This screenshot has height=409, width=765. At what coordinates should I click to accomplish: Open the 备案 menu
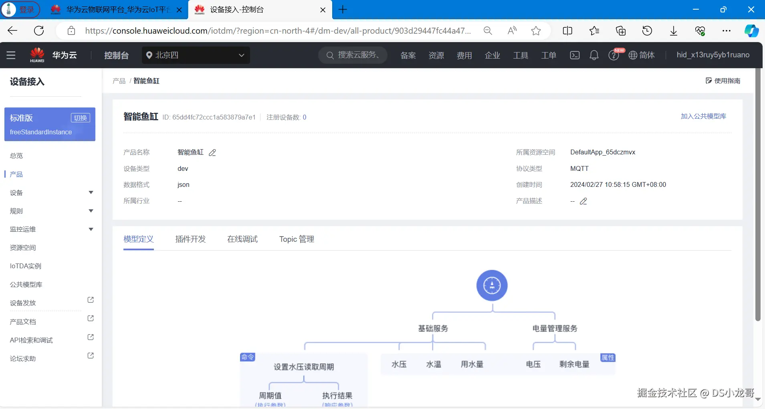408,55
